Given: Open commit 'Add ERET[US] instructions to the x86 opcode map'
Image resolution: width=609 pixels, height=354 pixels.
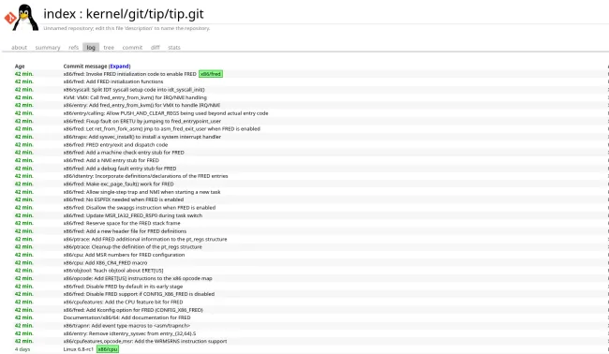Looking at the screenshot, I should point(138,278).
